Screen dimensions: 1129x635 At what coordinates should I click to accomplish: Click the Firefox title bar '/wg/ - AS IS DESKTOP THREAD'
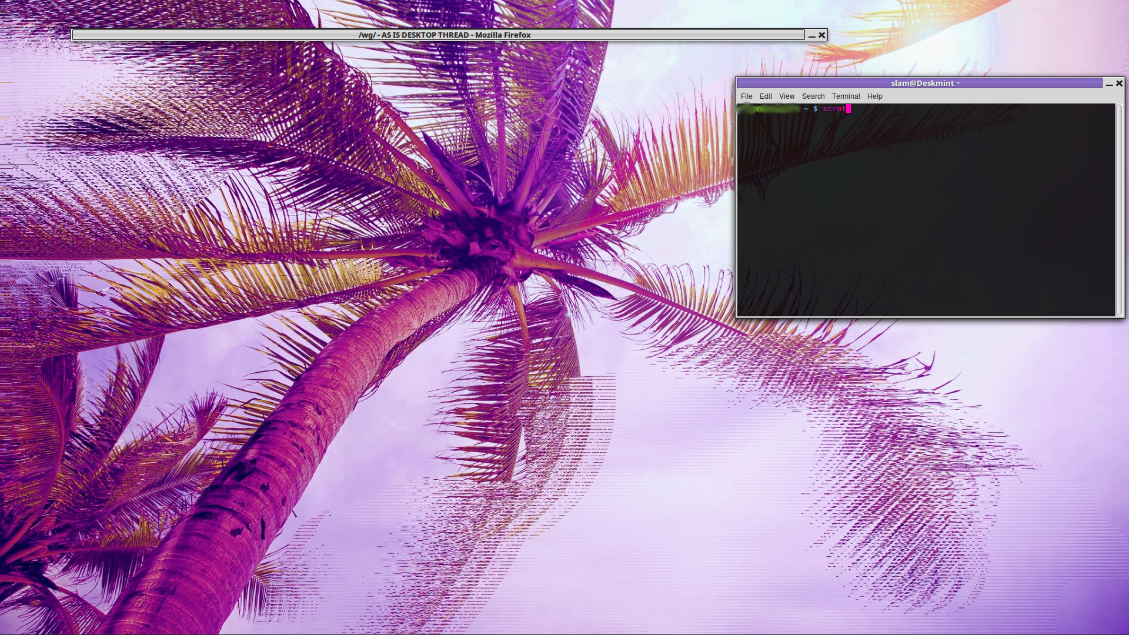[x=438, y=35]
